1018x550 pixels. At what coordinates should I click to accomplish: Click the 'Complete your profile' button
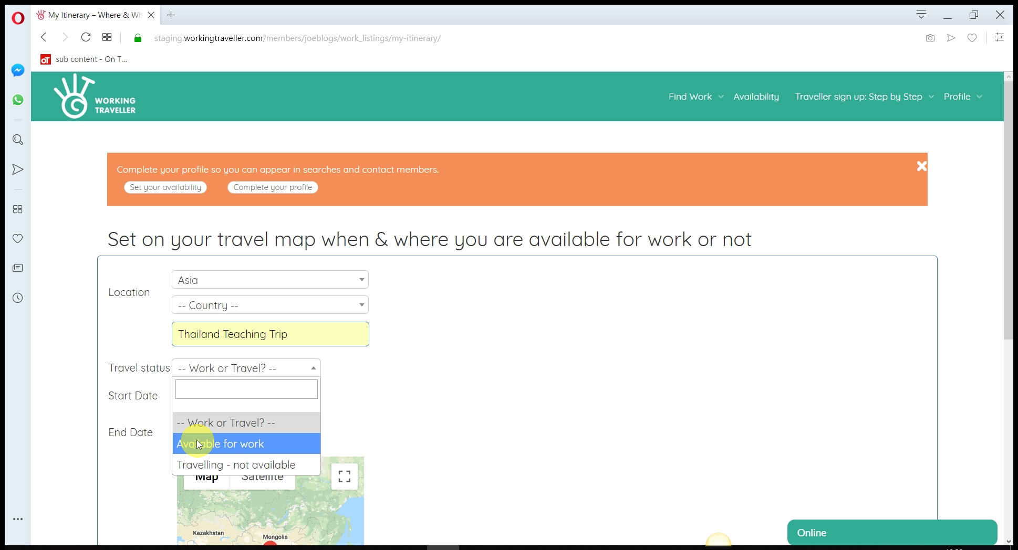point(273,187)
